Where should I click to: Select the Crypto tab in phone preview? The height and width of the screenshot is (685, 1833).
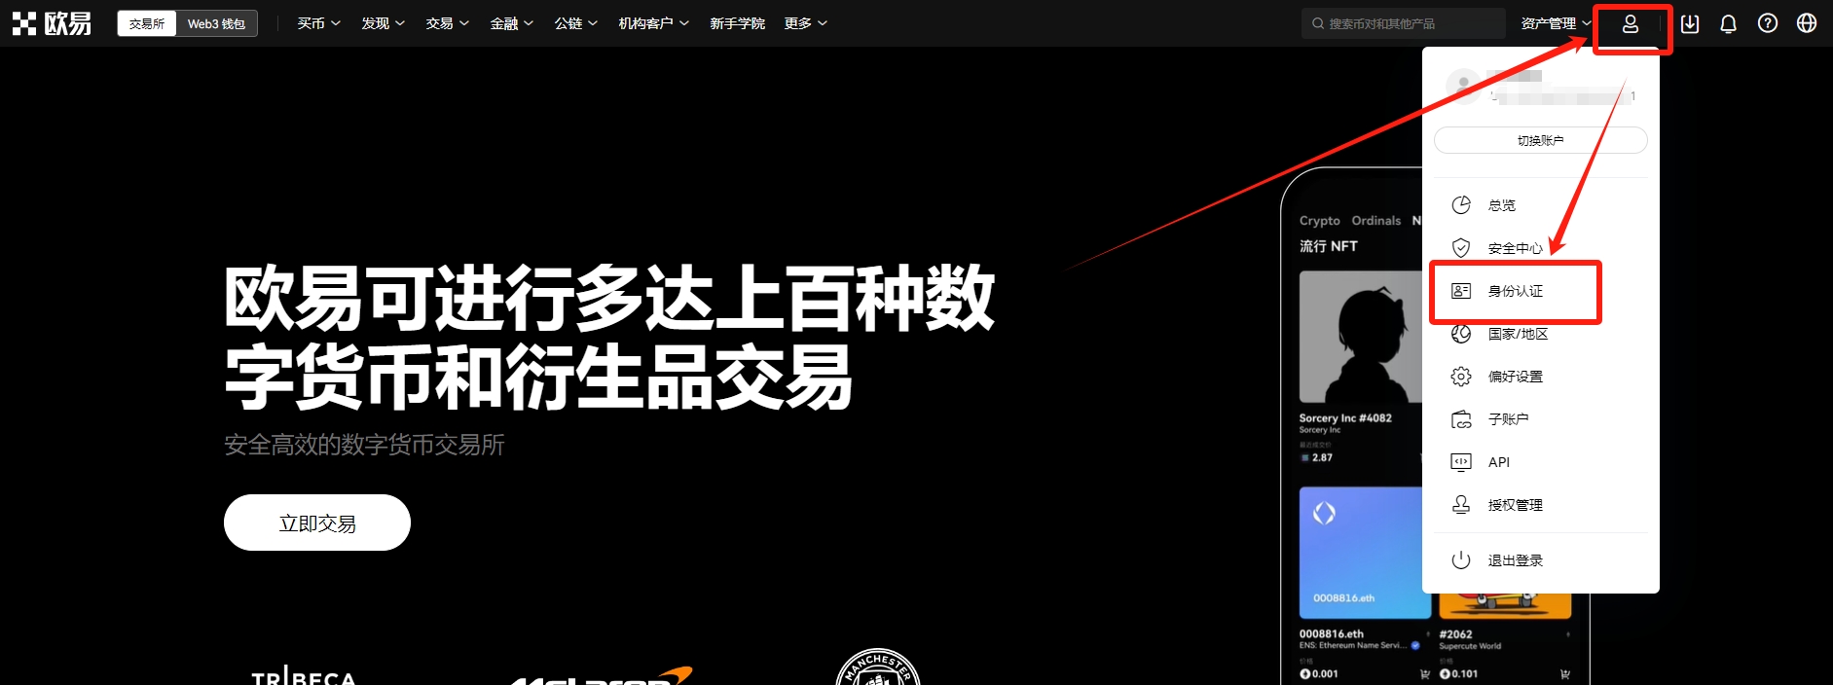(x=1320, y=221)
